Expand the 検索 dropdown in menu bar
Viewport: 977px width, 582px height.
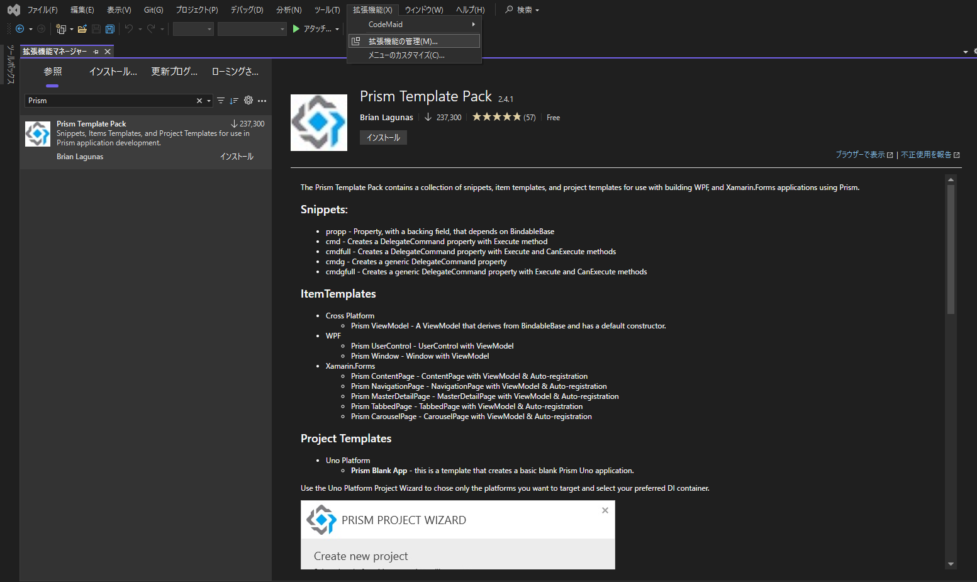click(537, 10)
